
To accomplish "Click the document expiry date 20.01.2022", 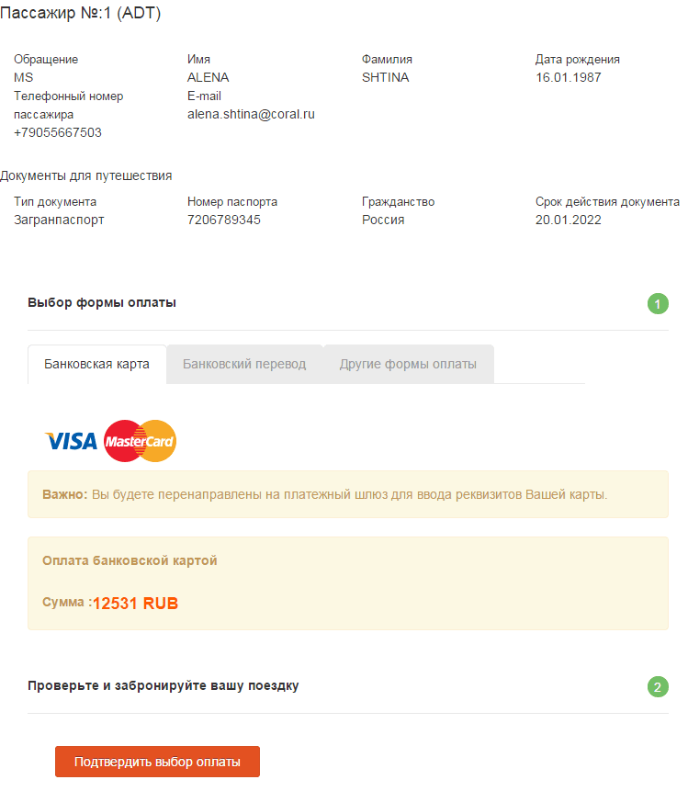I will coord(569,220).
